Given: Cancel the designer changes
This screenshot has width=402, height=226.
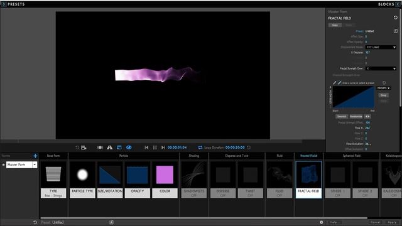Looking at the screenshot, I should 375,222.
